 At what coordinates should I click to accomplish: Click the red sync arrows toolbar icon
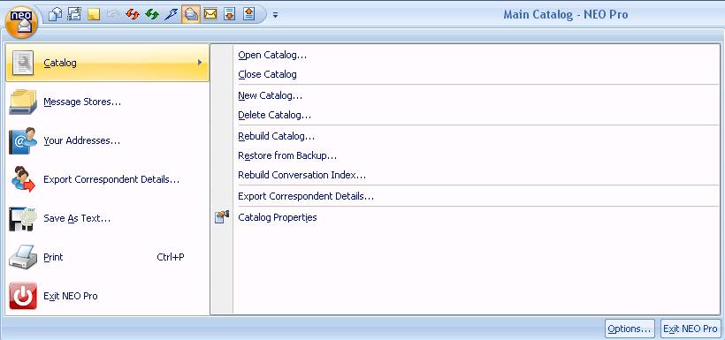click(x=133, y=14)
